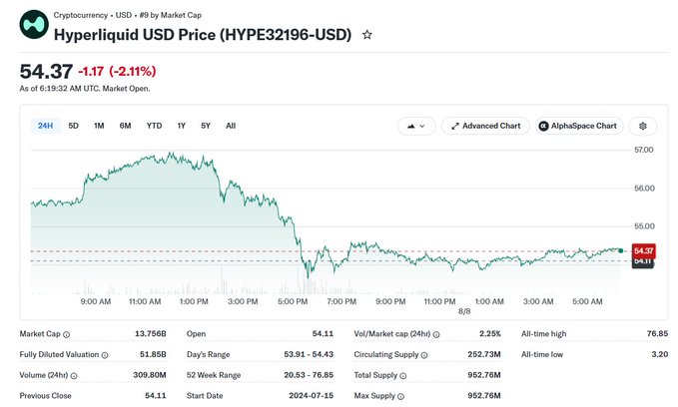Click the Day's Range value 53.91 - 54.43
678x407 pixels.
pos(309,355)
